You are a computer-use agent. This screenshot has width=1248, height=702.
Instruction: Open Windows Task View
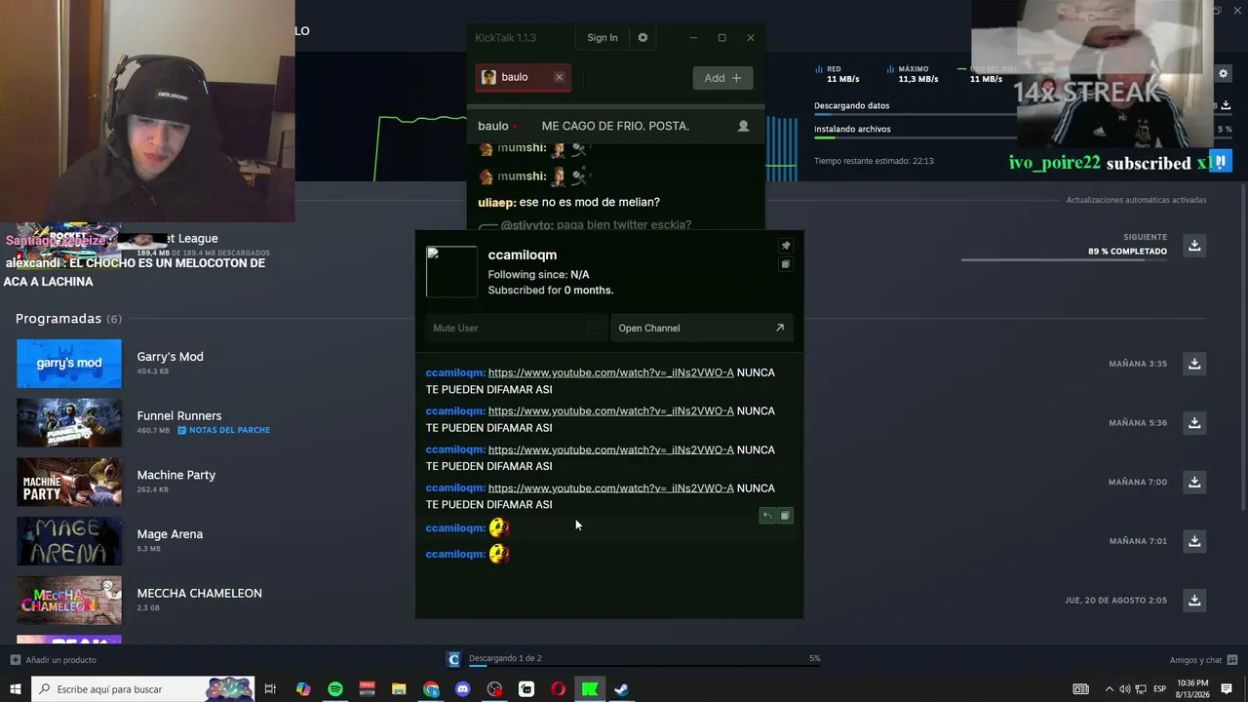[x=270, y=689]
